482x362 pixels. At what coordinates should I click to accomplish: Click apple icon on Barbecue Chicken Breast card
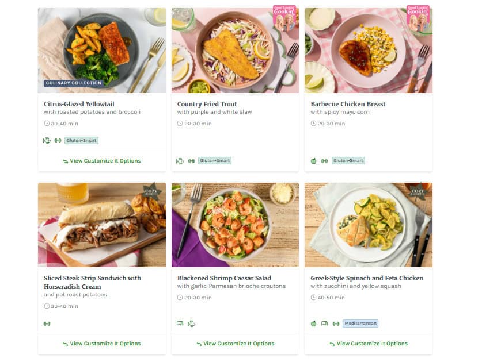pos(313,161)
